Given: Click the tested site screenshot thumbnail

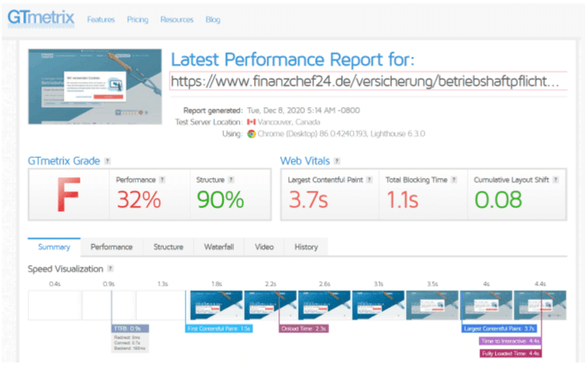Looking at the screenshot, I should coord(95,86).
